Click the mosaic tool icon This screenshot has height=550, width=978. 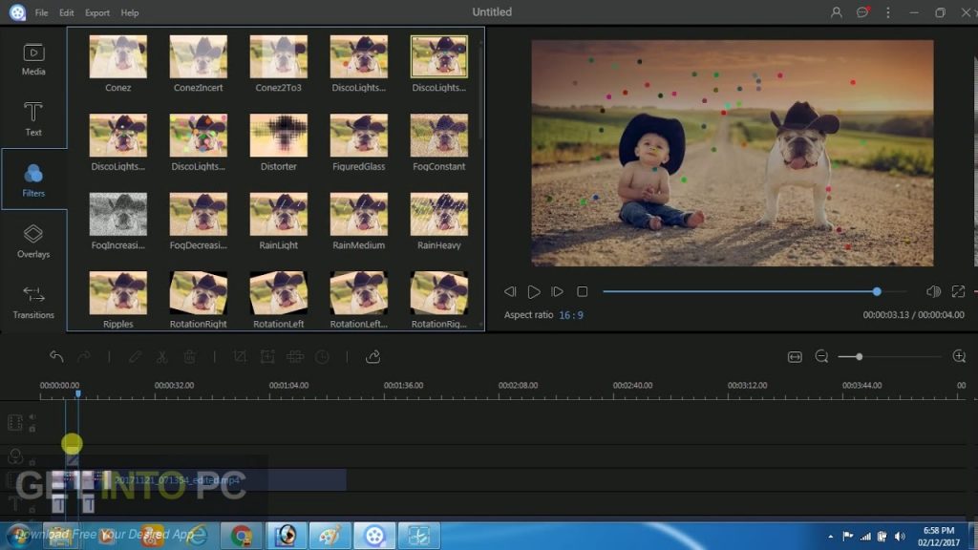pyautogui.click(x=295, y=357)
